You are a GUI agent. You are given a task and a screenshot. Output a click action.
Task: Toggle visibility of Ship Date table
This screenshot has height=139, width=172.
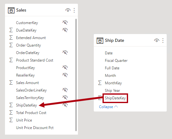(x=157, y=41)
